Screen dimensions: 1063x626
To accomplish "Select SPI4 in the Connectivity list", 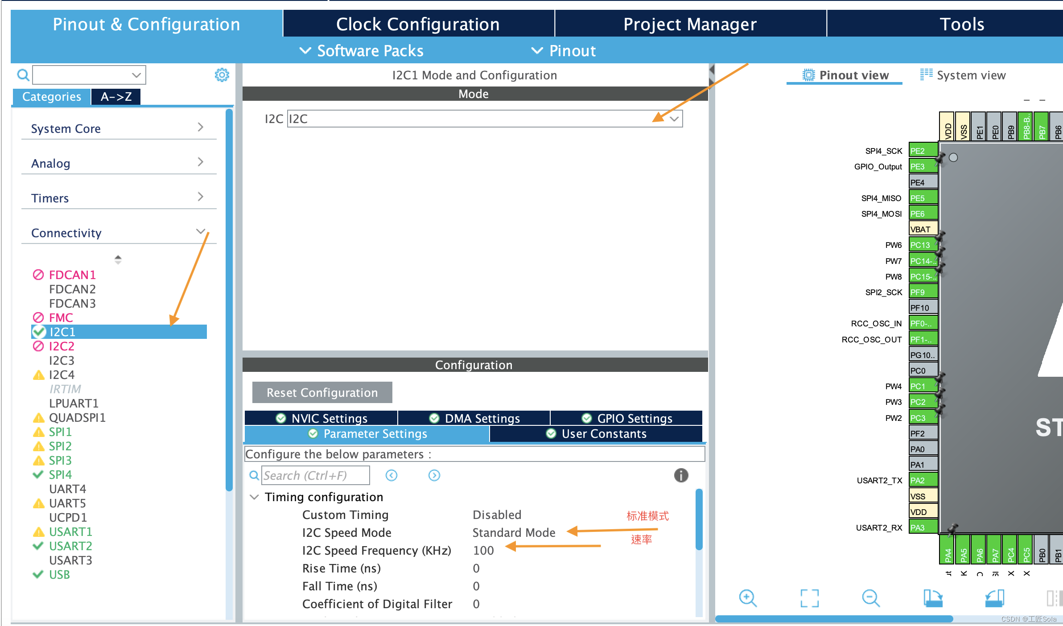I will [x=60, y=474].
